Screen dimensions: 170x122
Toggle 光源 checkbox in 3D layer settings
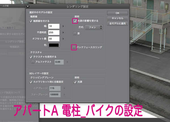click(x=75, y=82)
